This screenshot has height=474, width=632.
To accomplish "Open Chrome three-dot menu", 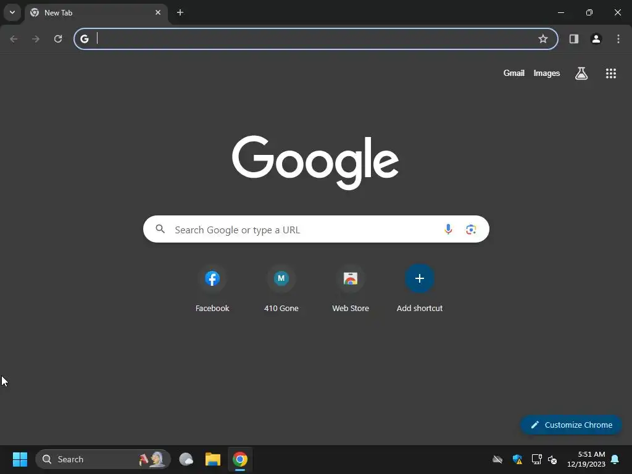I will (618, 39).
